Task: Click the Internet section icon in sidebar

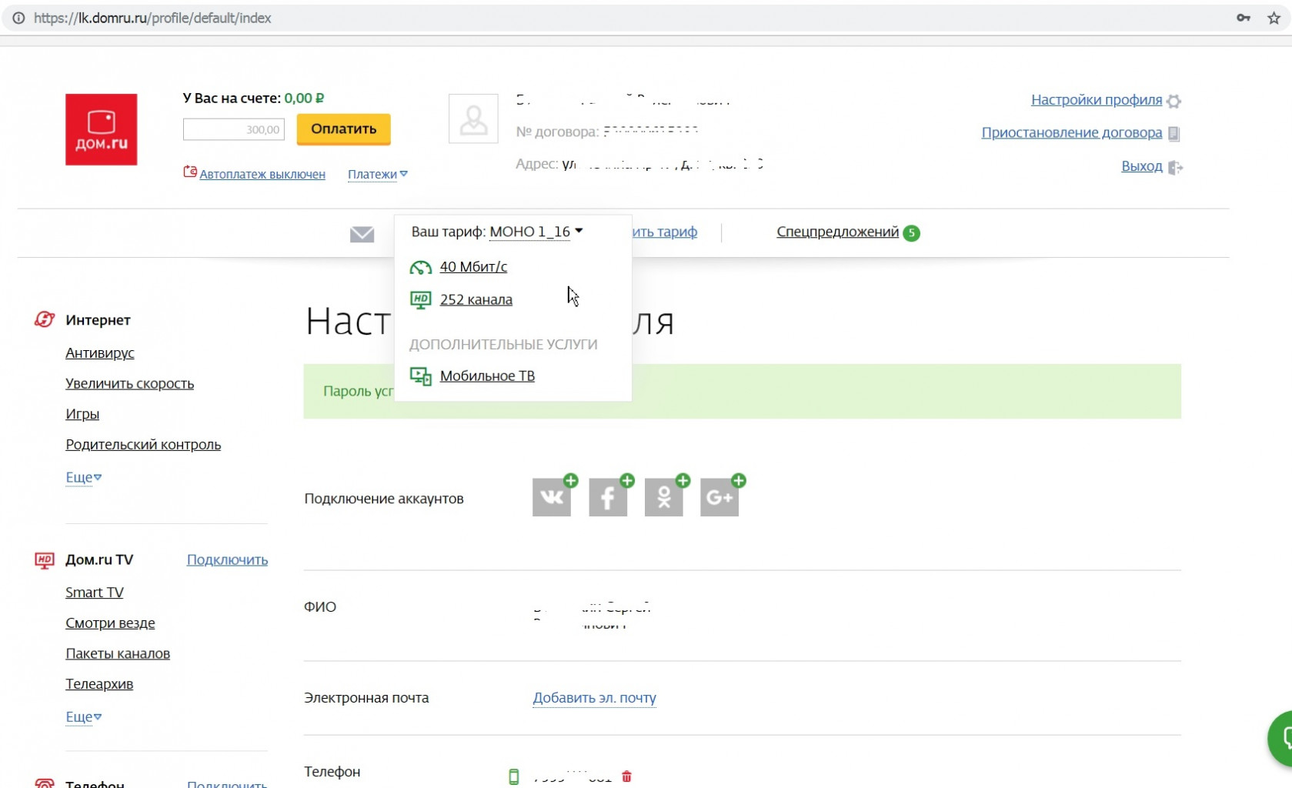Action: coord(45,319)
